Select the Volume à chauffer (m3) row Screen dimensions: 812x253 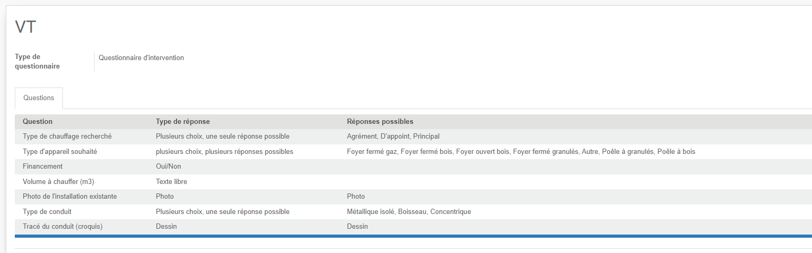[x=413, y=182]
